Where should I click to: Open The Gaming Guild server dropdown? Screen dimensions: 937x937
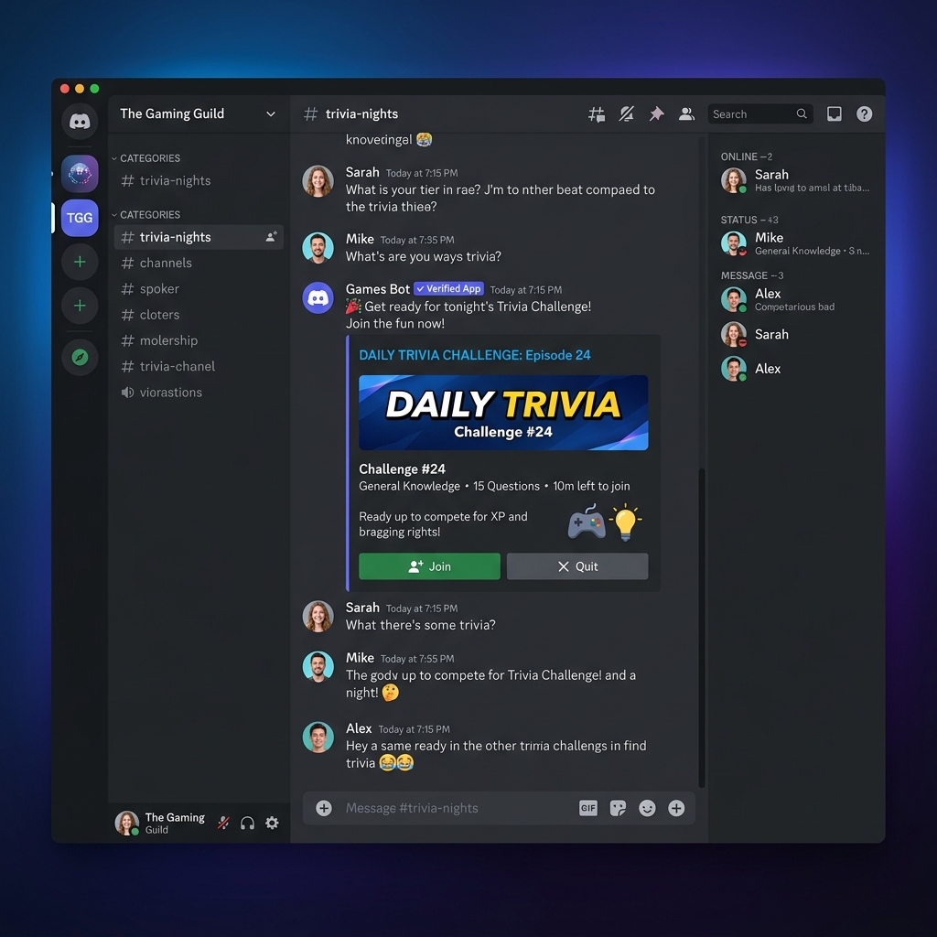click(x=271, y=113)
